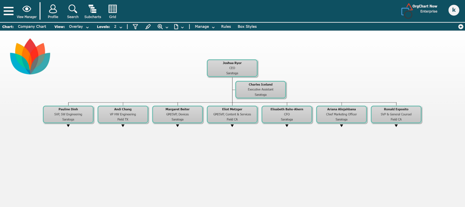Image resolution: width=465 pixels, height=207 pixels.
Task: Click the lotus company logo image
Action: pos(30,56)
